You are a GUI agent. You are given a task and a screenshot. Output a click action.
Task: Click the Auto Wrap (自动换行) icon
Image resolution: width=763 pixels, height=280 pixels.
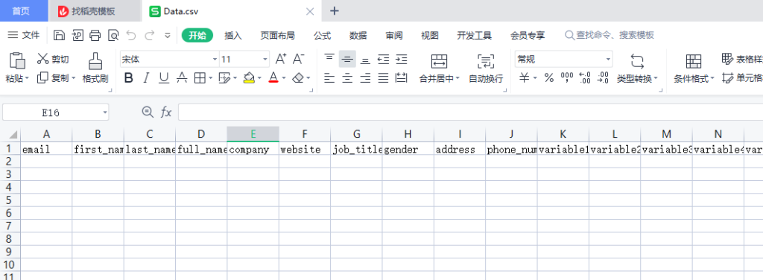click(x=486, y=61)
